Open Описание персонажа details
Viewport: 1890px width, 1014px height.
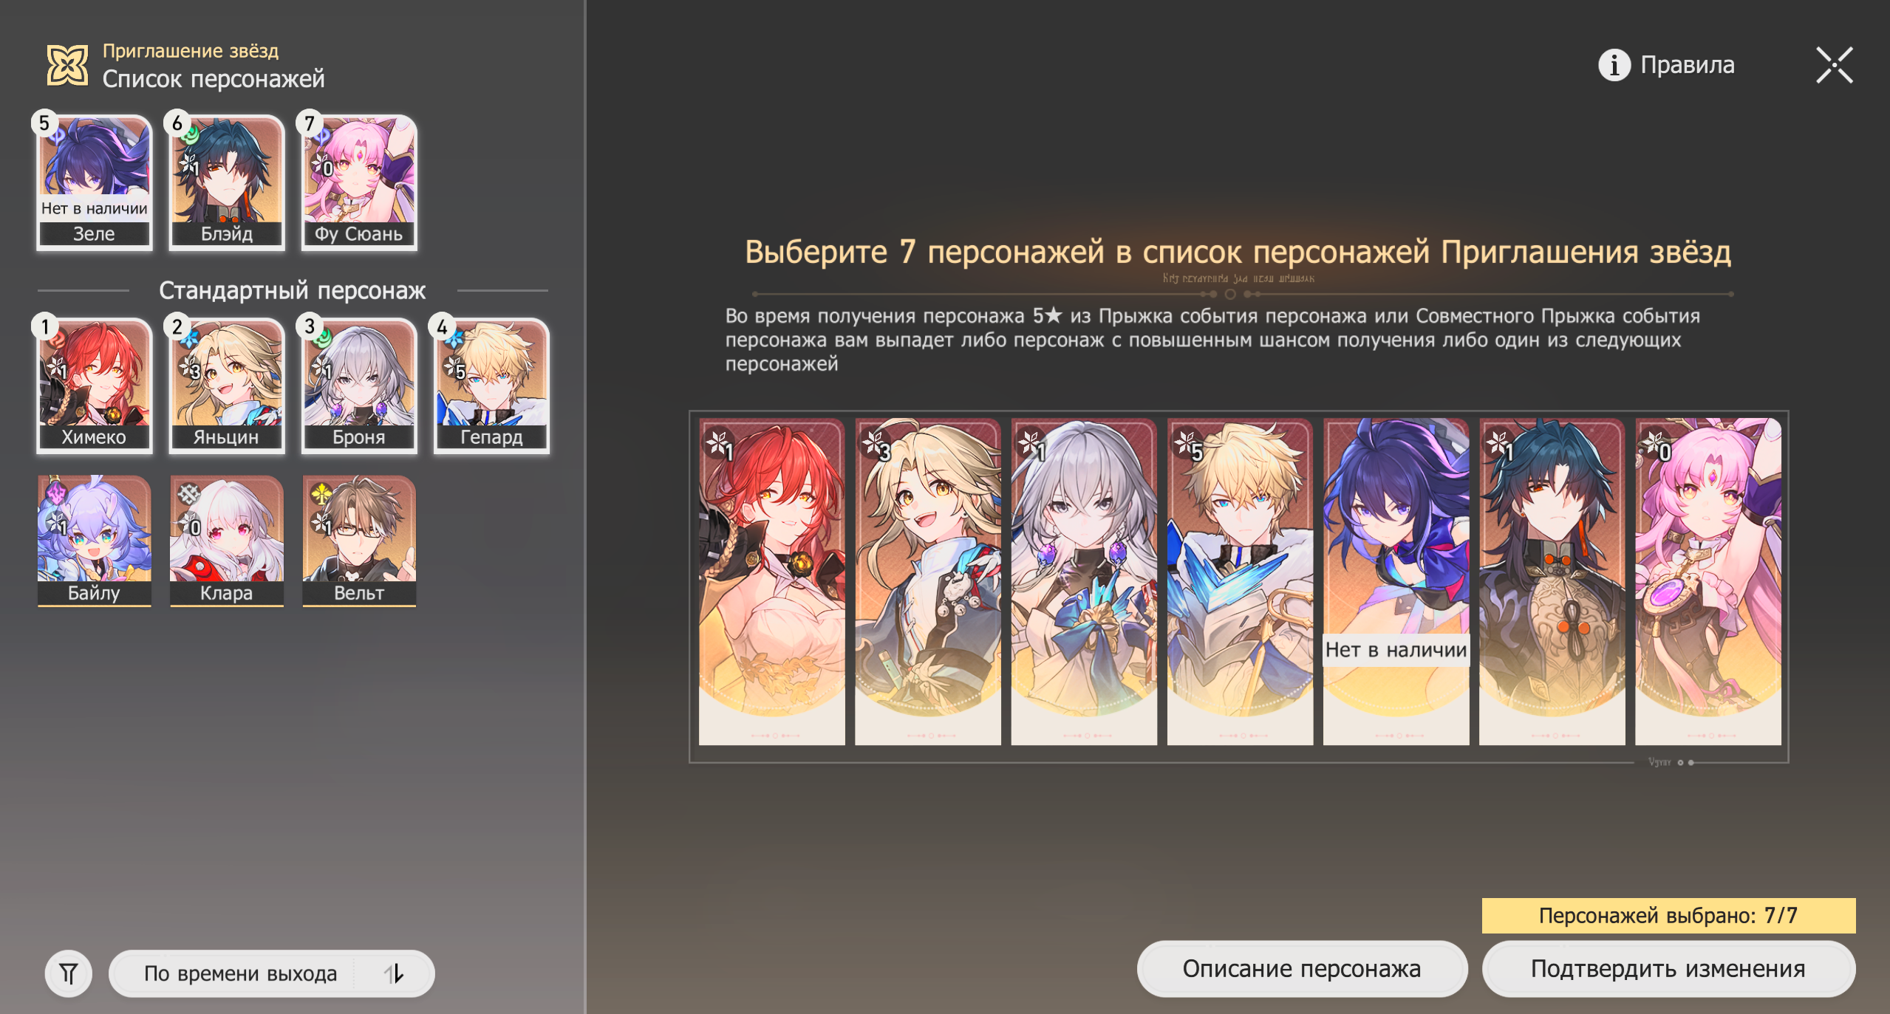pos(1301,968)
